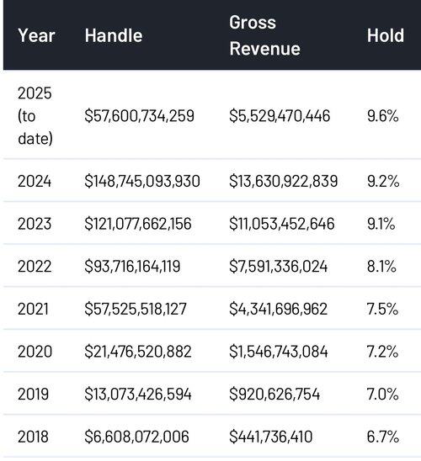The image size is (421, 461).
Task: Select the 2019 handle $13,073,426,594
Action: click(138, 394)
